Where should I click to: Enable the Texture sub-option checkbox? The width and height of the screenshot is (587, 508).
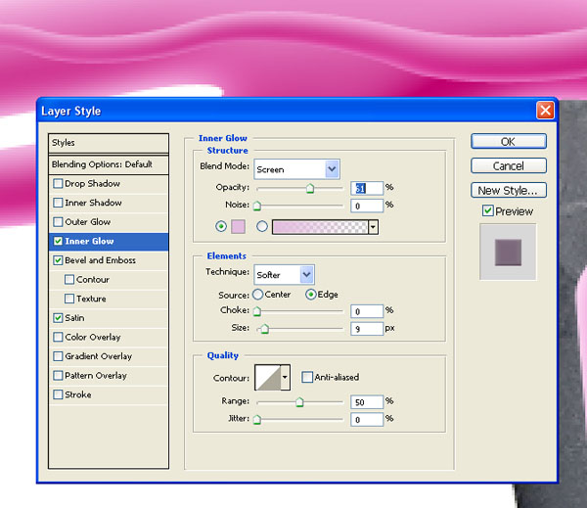coord(69,299)
